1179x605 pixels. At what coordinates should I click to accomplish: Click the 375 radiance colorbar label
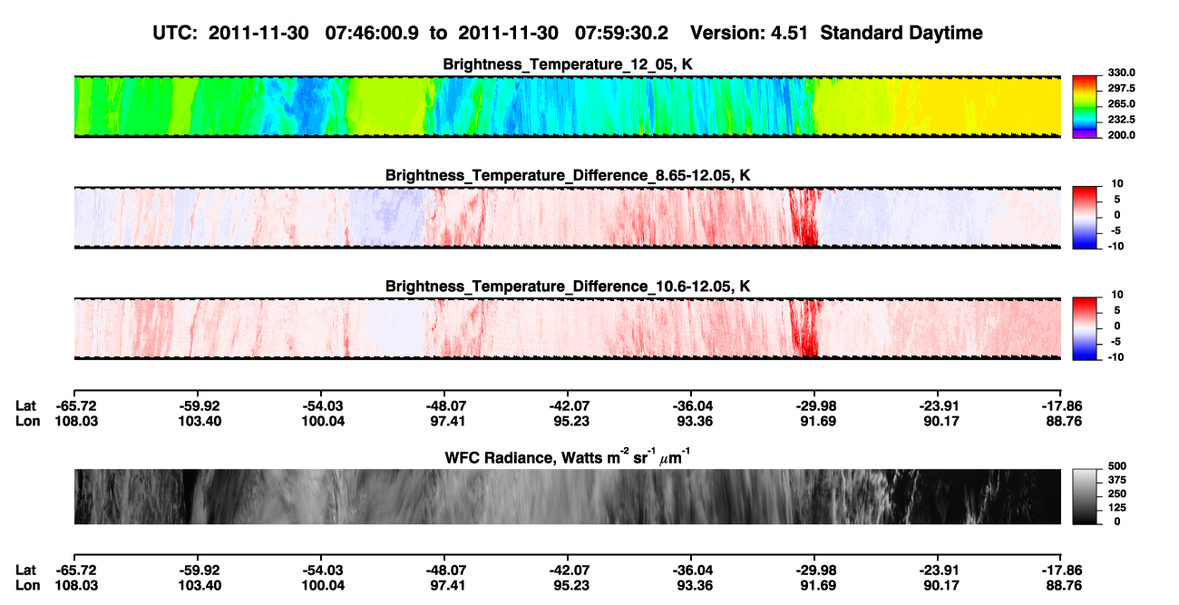(x=1117, y=480)
